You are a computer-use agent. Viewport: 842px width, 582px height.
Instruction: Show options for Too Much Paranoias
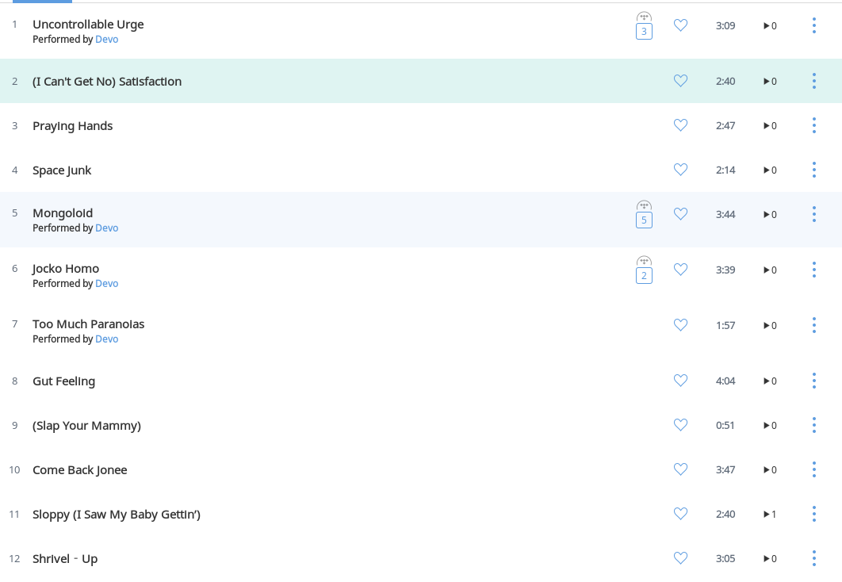click(x=814, y=325)
